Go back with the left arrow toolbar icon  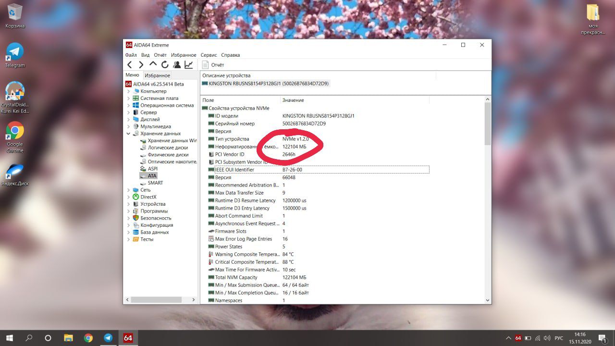coord(130,64)
